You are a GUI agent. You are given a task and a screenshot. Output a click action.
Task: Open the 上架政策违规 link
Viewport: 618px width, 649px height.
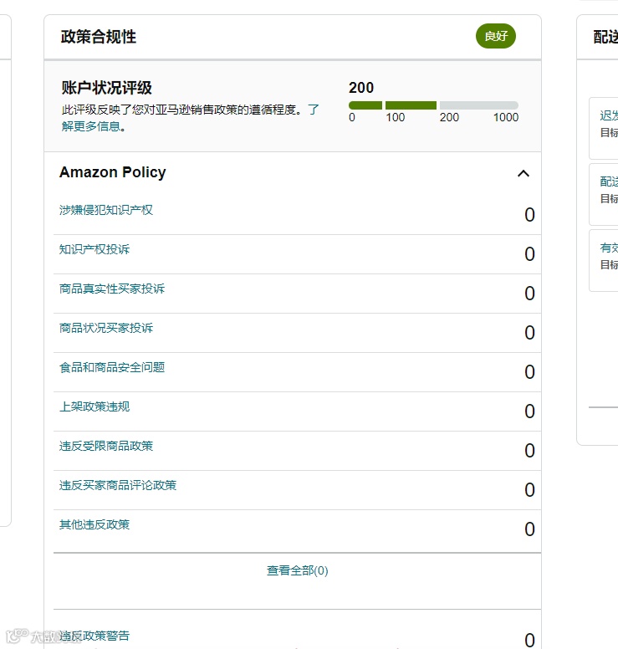point(94,406)
